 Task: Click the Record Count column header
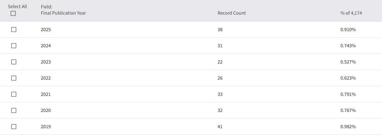(232, 13)
